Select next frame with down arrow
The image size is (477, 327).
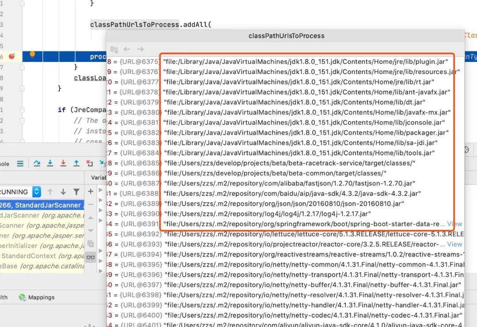(x=63, y=192)
